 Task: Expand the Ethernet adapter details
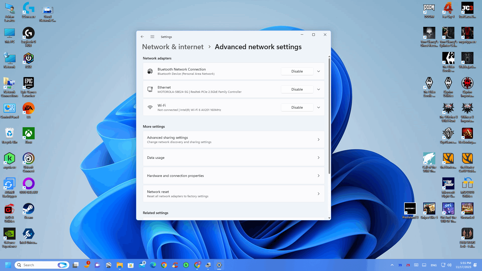coord(319,89)
